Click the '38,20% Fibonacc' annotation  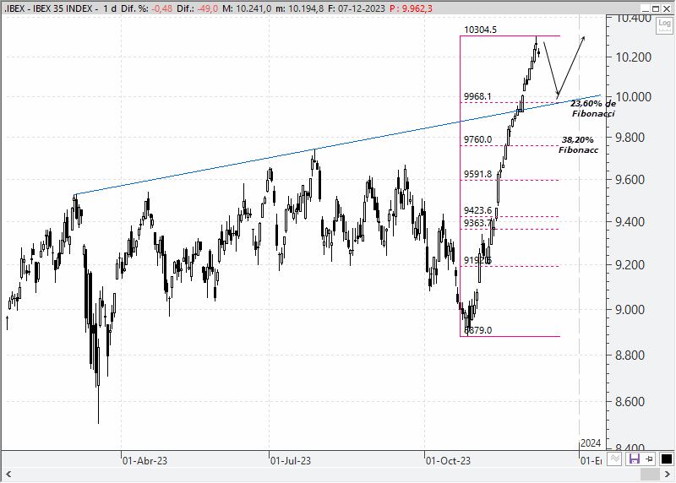[x=578, y=144]
